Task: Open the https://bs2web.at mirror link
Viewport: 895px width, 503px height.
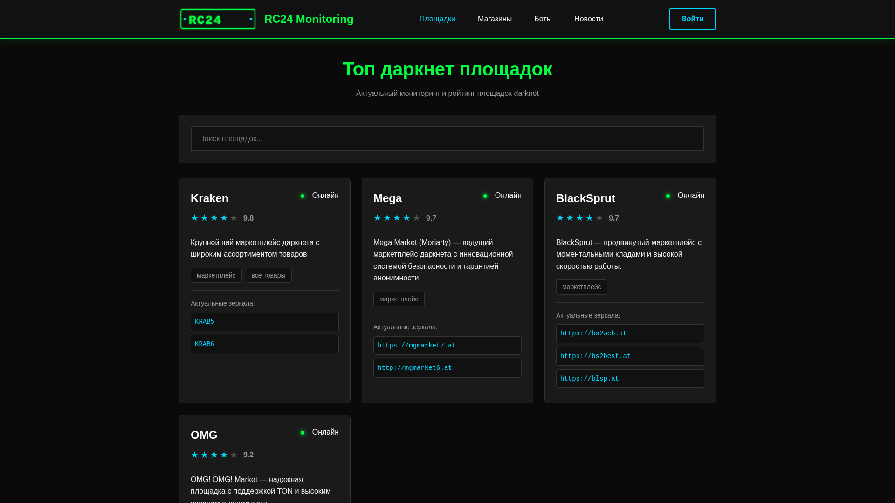Action: click(630, 333)
